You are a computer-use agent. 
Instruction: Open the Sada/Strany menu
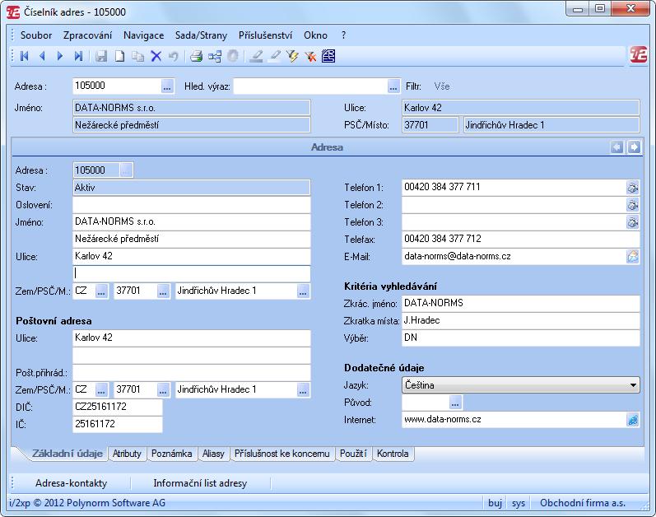coord(201,35)
